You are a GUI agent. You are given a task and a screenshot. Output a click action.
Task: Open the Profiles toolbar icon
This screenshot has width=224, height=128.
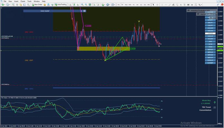pyautogui.click(x=8, y=5)
